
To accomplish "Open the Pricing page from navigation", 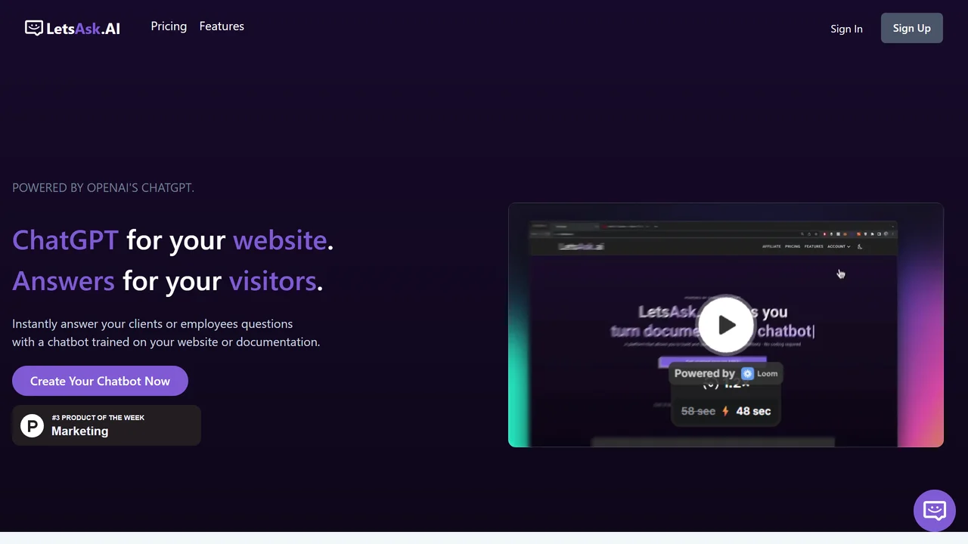I will pyautogui.click(x=169, y=26).
